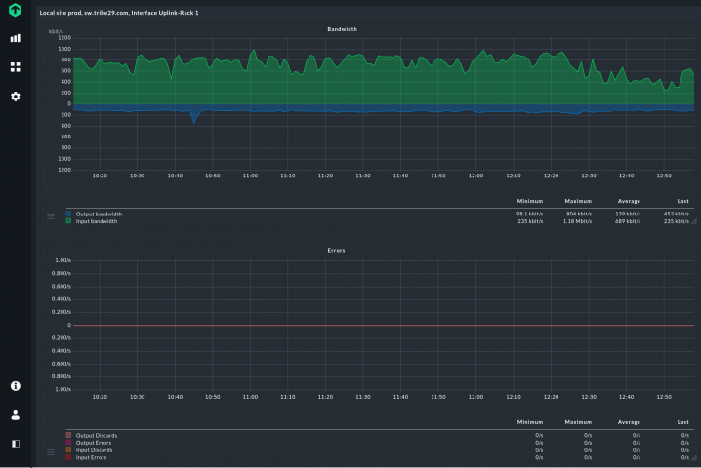Click the Bandwidth graph resize handle
This screenshot has height=468, width=701.
pyautogui.click(x=694, y=223)
